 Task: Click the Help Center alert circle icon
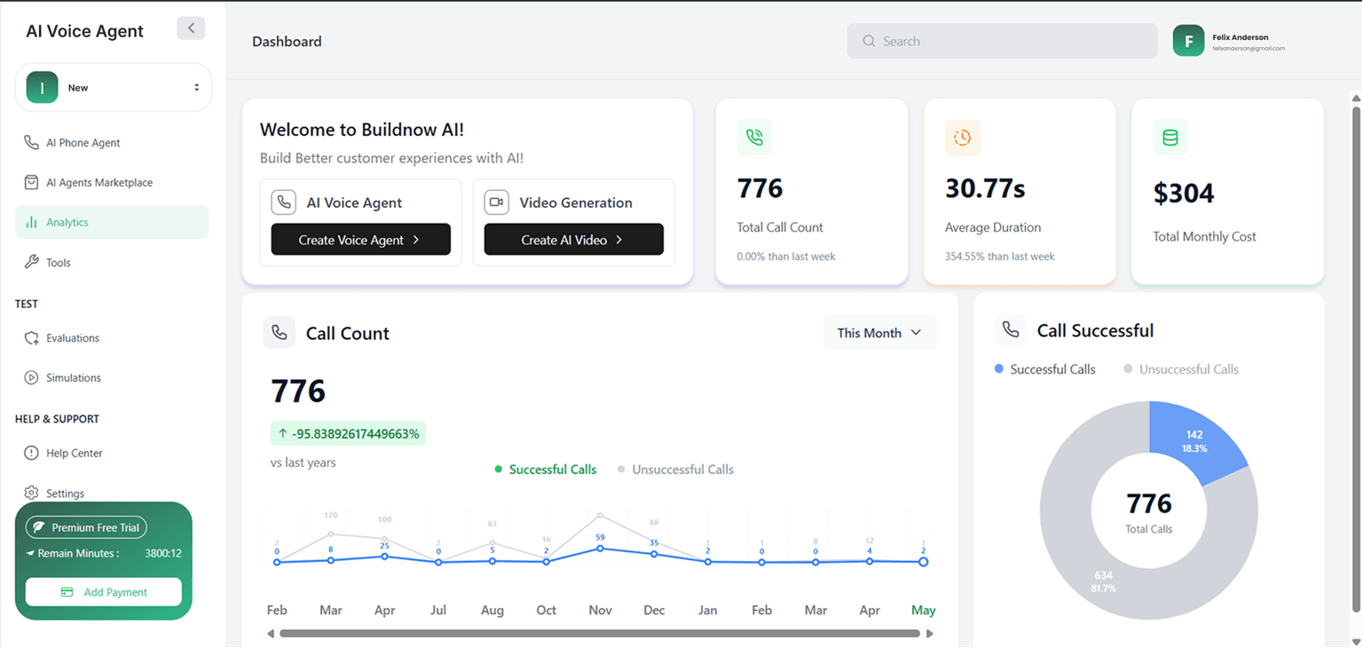(31, 454)
